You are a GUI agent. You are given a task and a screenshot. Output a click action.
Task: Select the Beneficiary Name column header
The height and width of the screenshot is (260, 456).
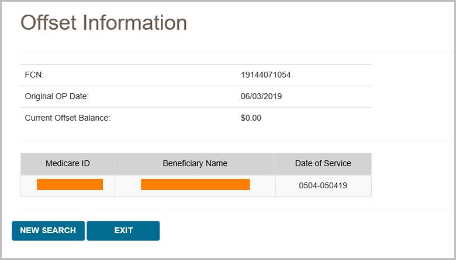coord(195,164)
